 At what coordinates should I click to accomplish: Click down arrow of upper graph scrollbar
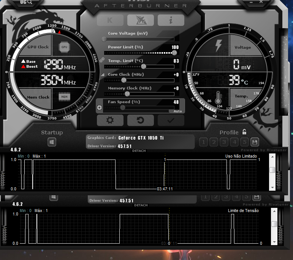tap(272, 188)
